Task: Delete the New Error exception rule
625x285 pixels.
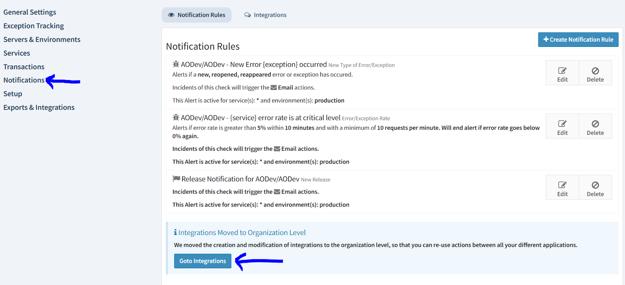Action: [x=595, y=73]
